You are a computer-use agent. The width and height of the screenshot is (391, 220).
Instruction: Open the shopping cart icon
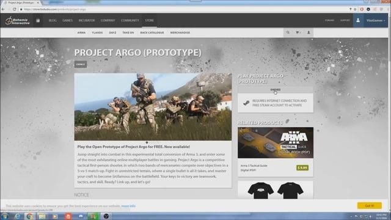tap(298, 32)
